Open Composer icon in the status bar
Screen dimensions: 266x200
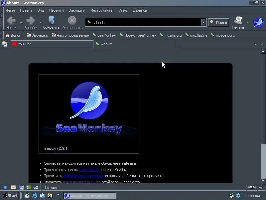pos(21,187)
